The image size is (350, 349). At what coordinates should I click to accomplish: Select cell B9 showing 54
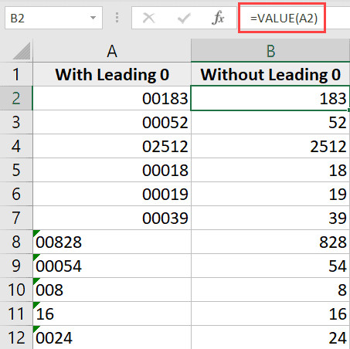(x=270, y=266)
